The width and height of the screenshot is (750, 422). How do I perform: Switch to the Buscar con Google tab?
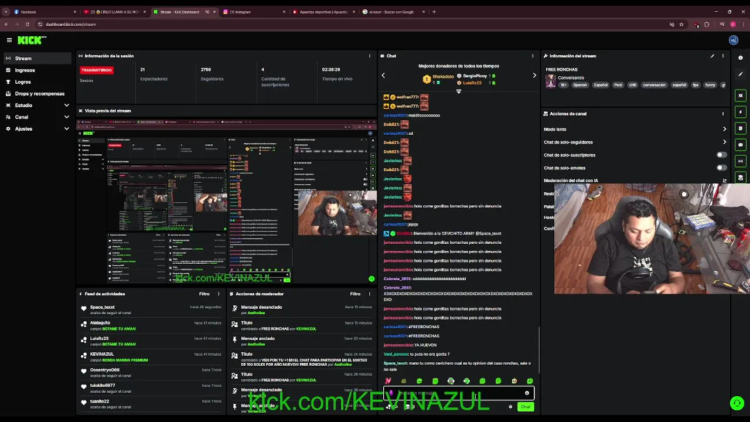393,12
